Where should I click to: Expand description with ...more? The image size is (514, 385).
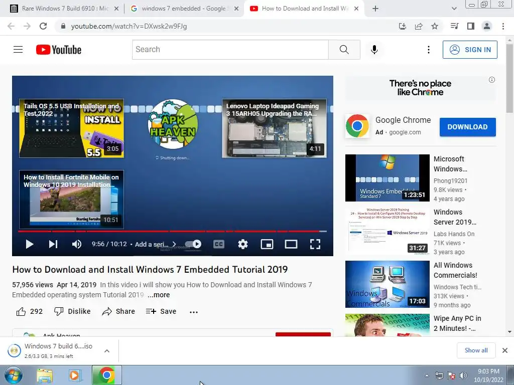[159, 295]
